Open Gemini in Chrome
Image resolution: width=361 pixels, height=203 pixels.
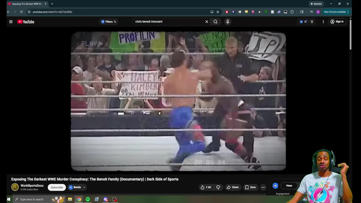pos(316,4)
